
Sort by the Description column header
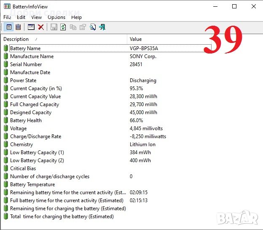(63, 39)
